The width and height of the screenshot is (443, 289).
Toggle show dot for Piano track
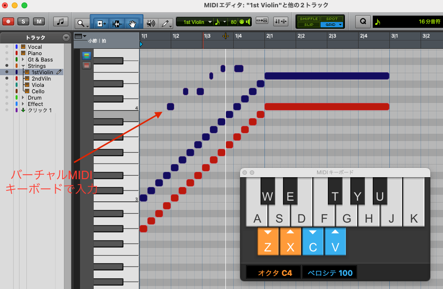[7, 53]
